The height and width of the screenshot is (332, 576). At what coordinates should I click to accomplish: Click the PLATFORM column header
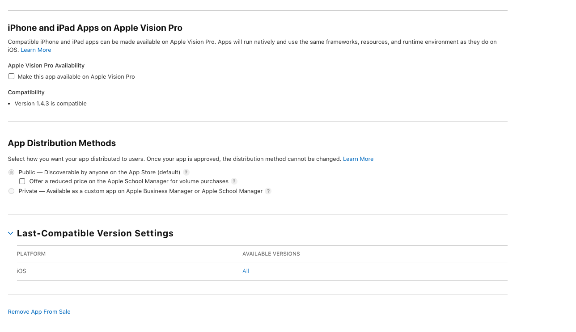click(x=31, y=254)
